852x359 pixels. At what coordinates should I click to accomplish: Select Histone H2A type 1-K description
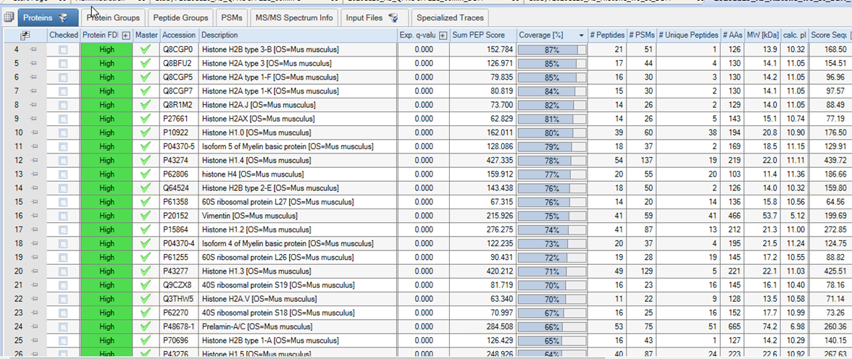298,91
